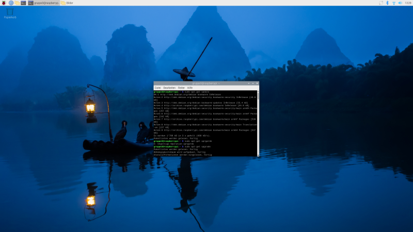Open the Bearbeiten menu in terminal
This screenshot has width=413, height=232.
point(169,88)
